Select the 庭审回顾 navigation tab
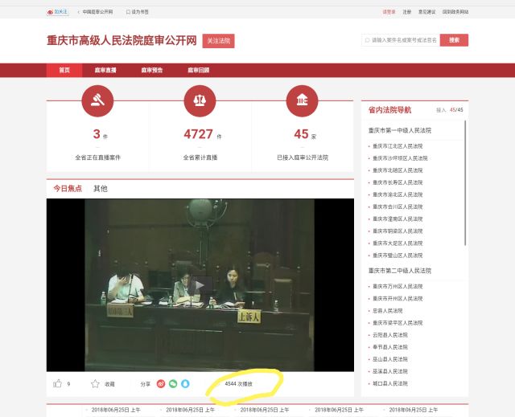Screen dimensions: 515x417 pyautogui.click(x=199, y=70)
